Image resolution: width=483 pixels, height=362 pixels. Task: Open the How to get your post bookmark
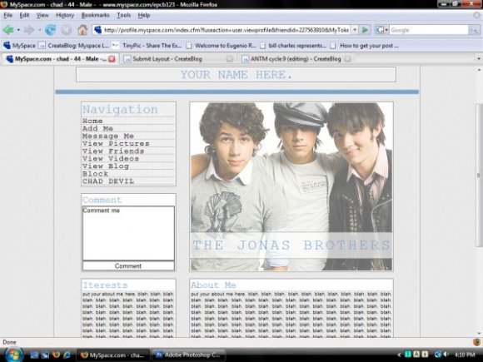pyautogui.click(x=365, y=46)
